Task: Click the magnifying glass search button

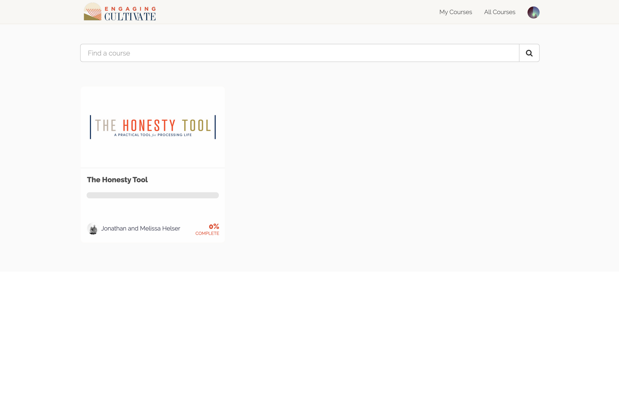Action: point(529,53)
